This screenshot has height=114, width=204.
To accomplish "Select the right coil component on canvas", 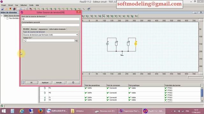I will (128, 43).
